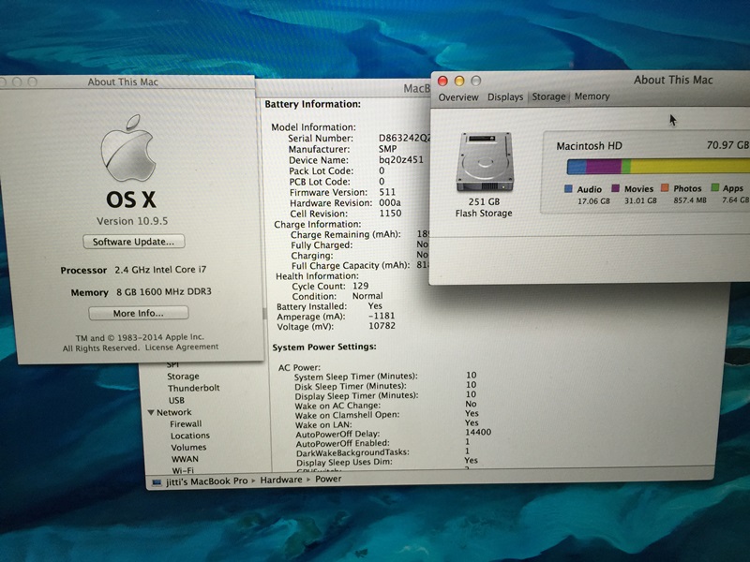750x562 pixels.
Task: Click the computer icon beside jitti's MacBook Pro
Action: [157, 482]
